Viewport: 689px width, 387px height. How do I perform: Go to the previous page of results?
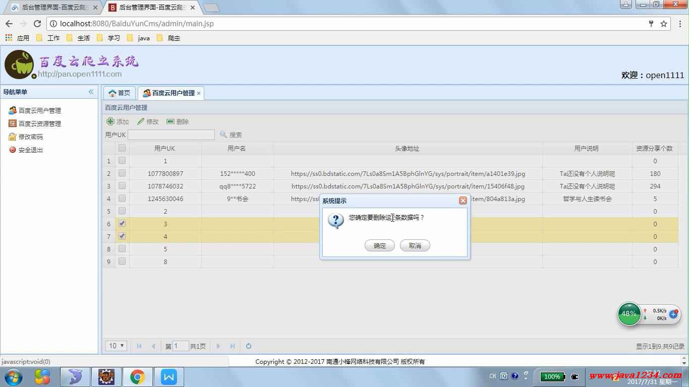tap(153, 346)
